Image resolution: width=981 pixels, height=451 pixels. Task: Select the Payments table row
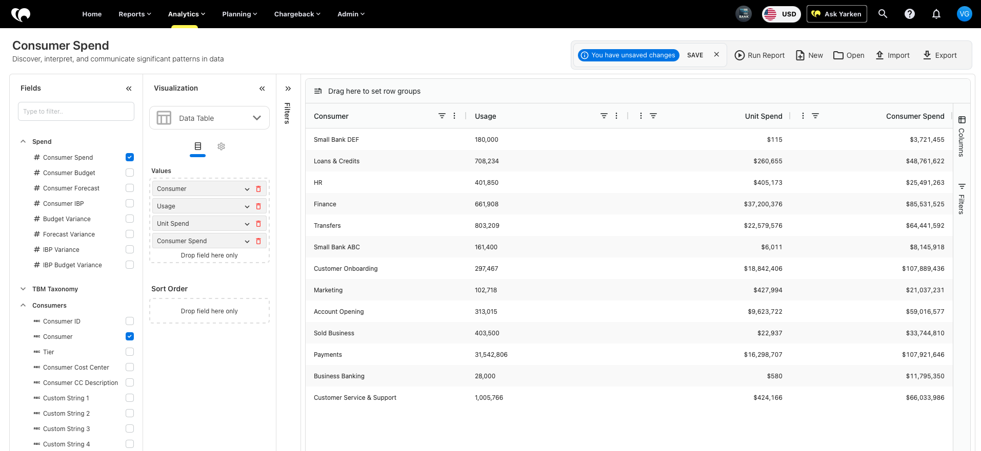pos(629,355)
